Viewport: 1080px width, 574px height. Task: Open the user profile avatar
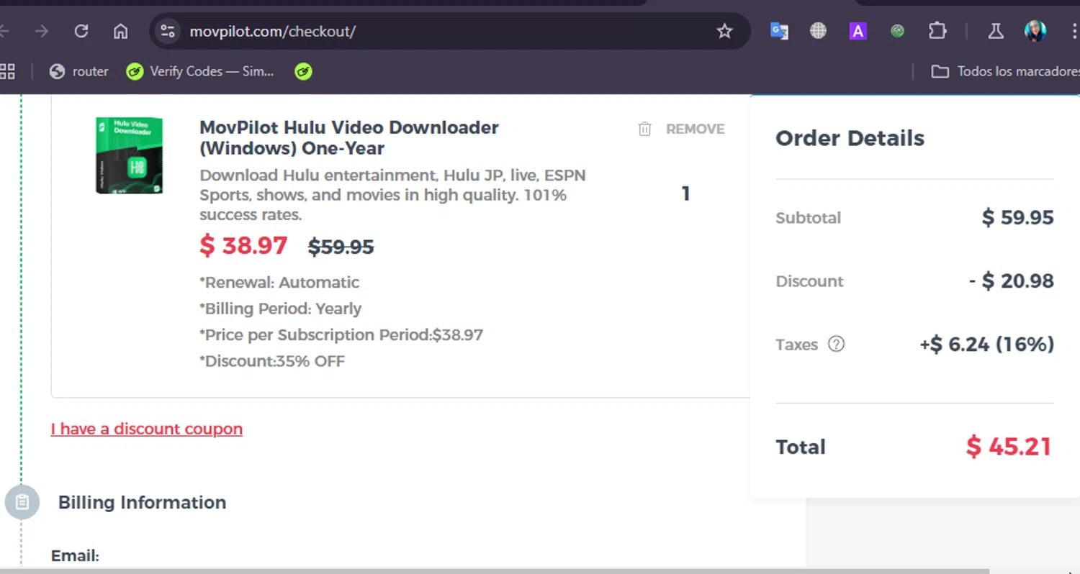1035,31
